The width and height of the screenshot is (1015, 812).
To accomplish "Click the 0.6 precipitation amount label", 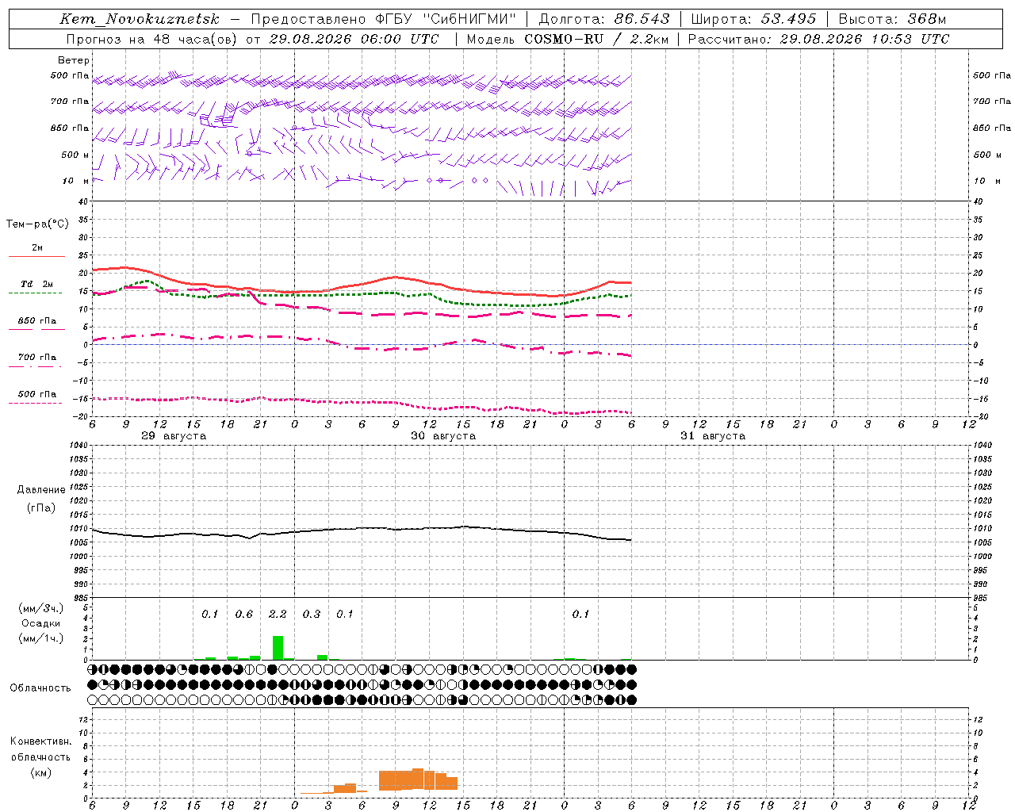I will (244, 614).
